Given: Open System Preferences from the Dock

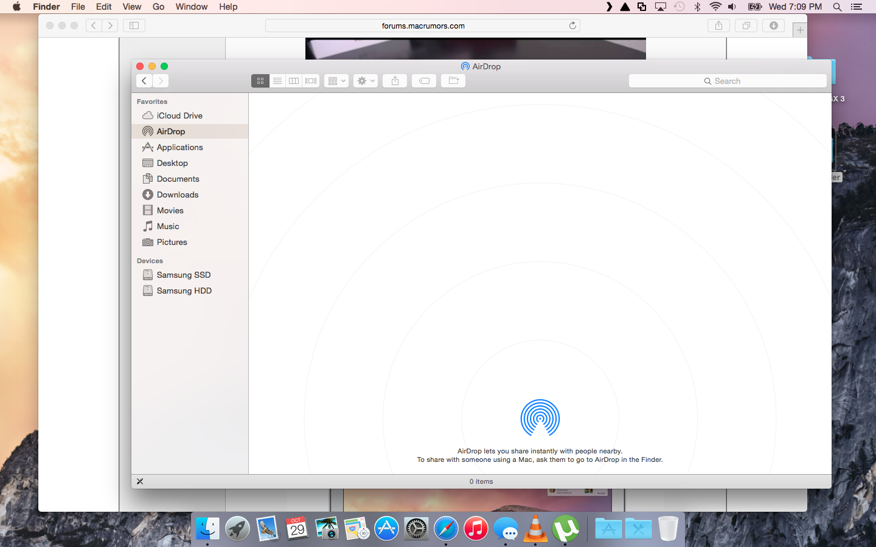Looking at the screenshot, I should (416, 529).
